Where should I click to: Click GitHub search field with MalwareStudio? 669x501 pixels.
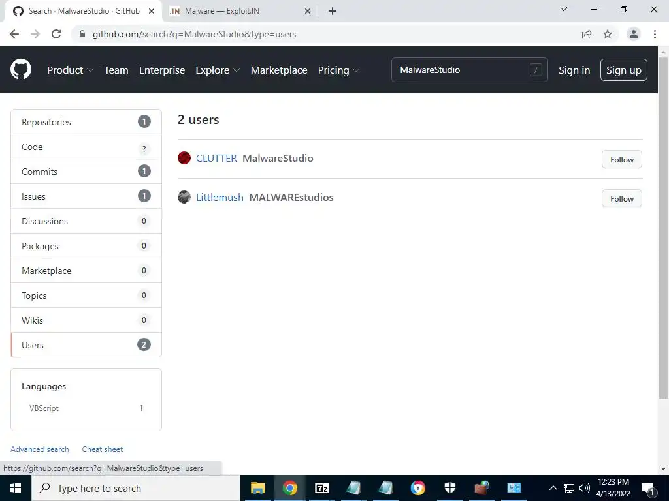click(x=469, y=70)
